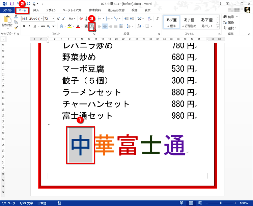Click the Redo icon in Quick Access Toolbar
Image resolution: width=253 pixels, height=206 pixels.
point(29,4)
